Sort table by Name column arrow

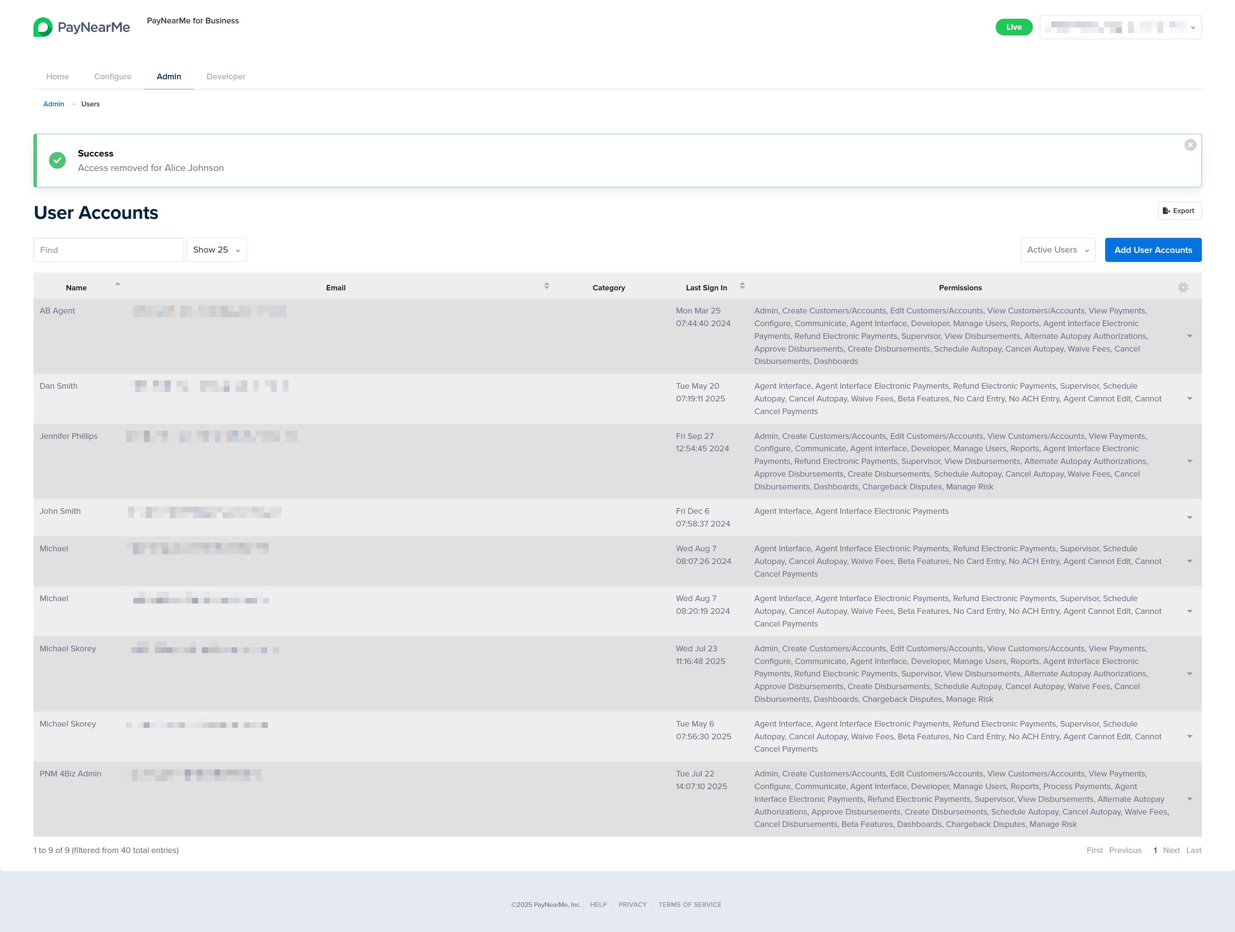118,284
